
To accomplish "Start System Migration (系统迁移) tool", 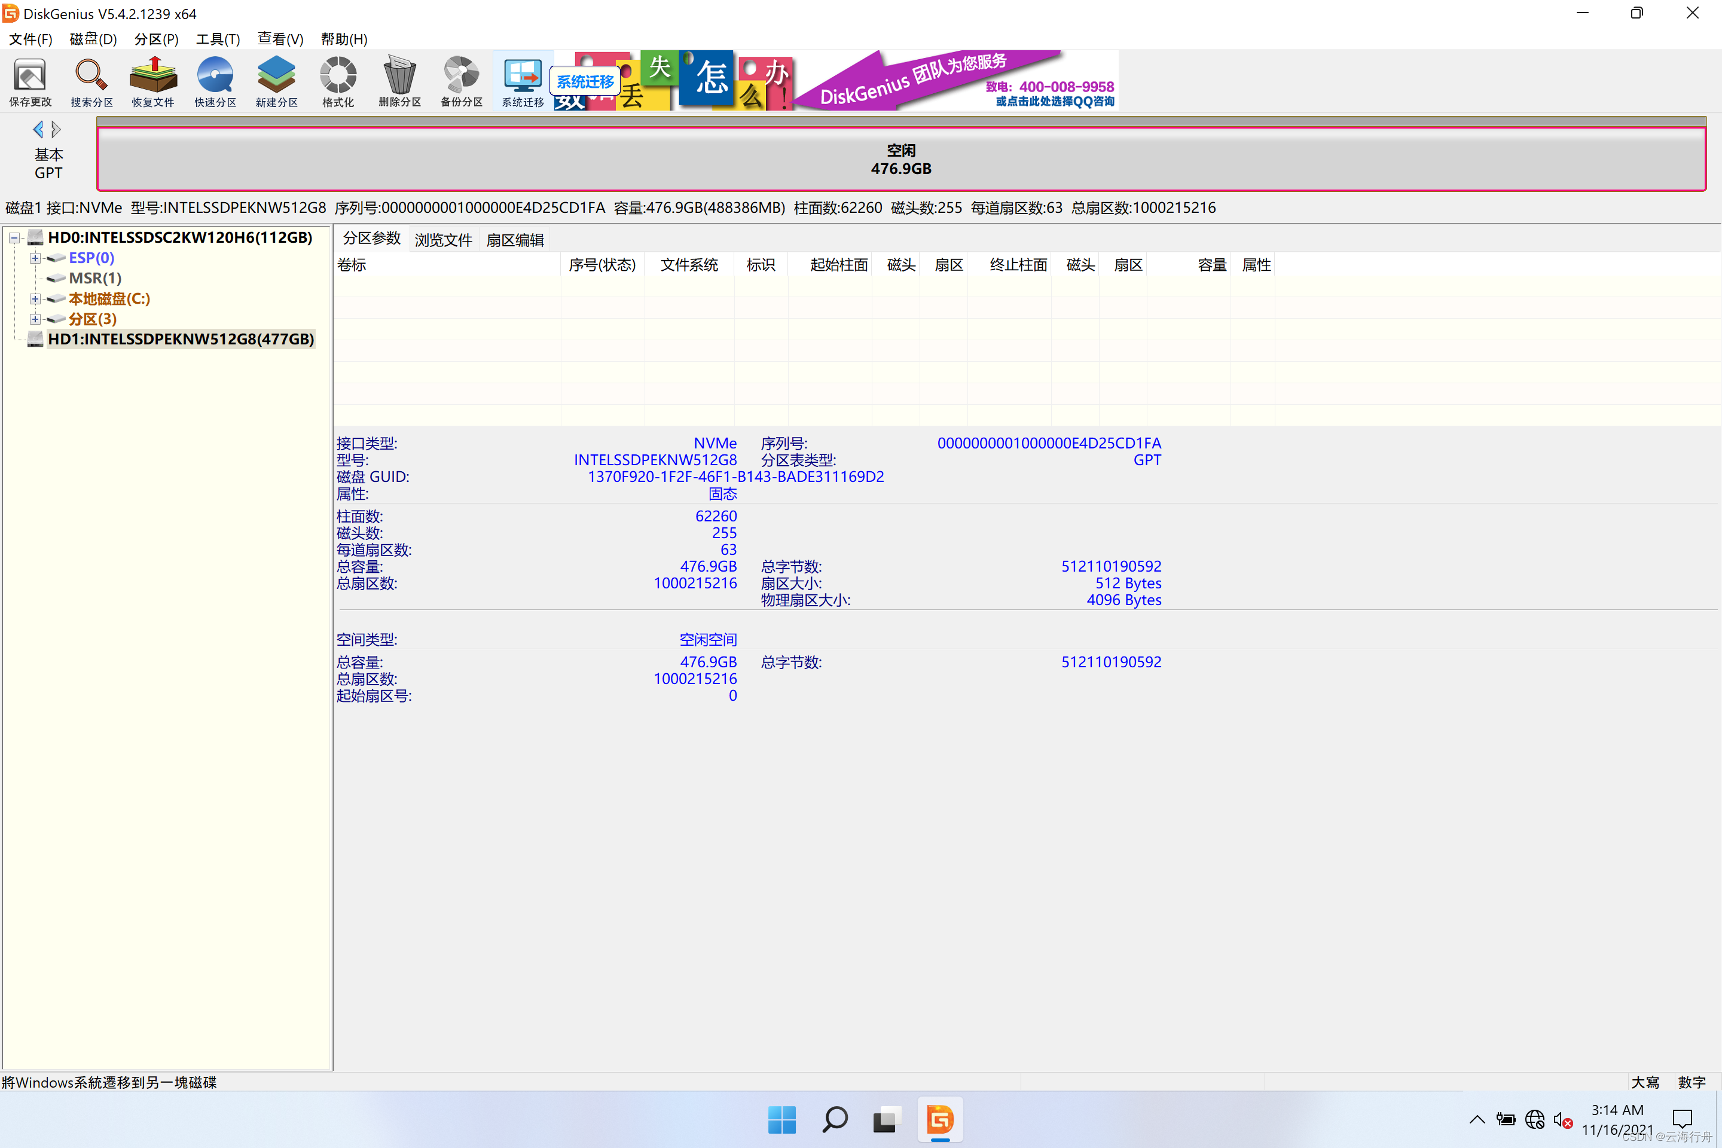I will click(x=523, y=82).
